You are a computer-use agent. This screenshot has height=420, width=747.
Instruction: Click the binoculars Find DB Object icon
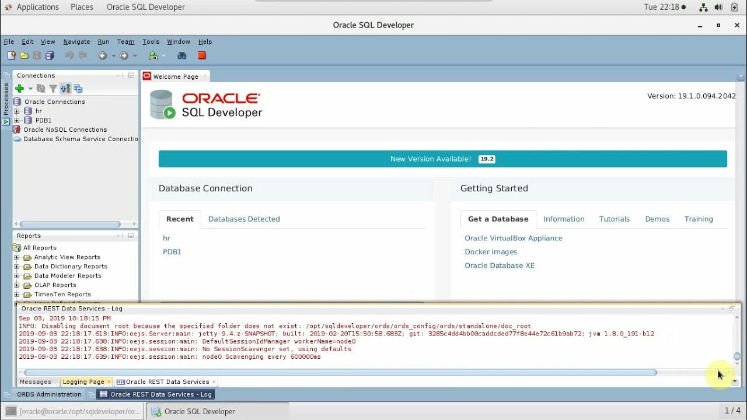tap(182, 55)
